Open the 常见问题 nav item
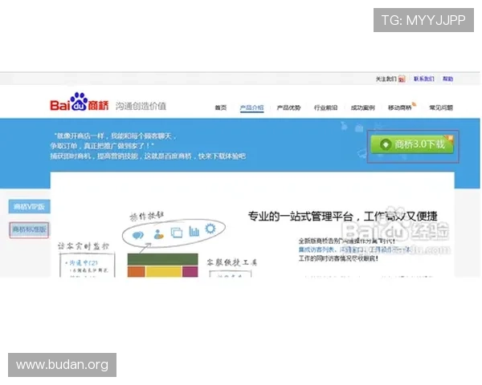The width and height of the screenshot is (482, 385). pos(441,107)
